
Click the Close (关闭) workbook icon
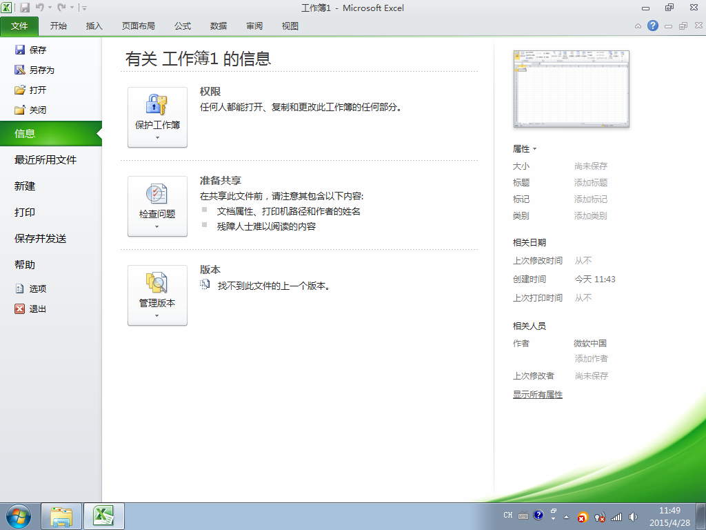click(20, 110)
